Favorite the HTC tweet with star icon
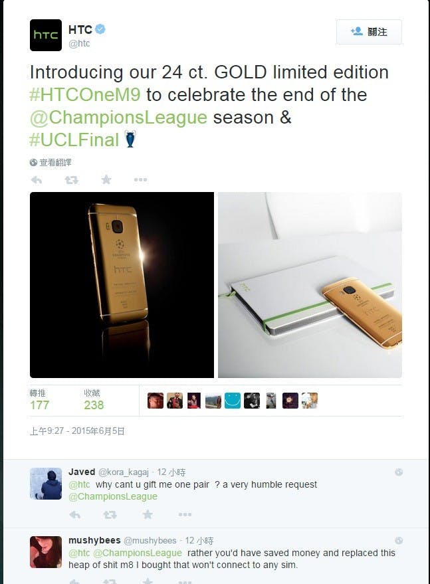The height and width of the screenshot is (584, 430). click(x=106, y=180)
